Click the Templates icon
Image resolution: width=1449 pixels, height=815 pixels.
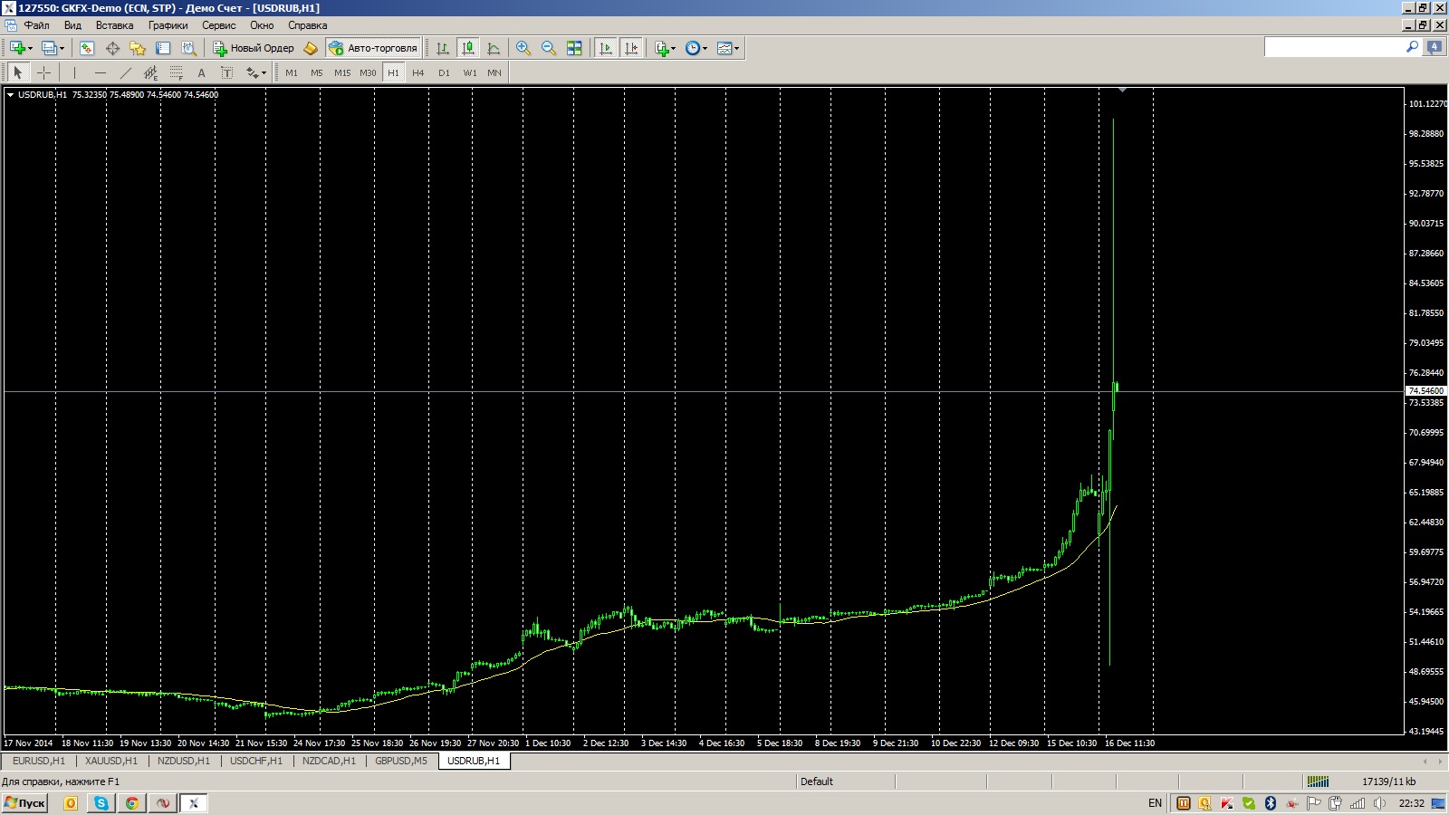click(724, 48)
